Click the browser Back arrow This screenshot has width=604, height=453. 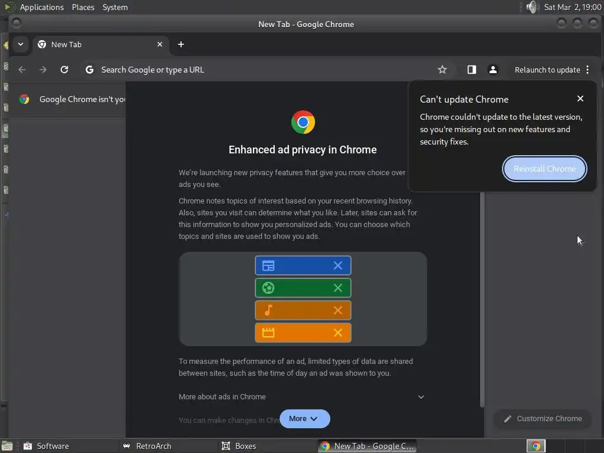[22, 70]
